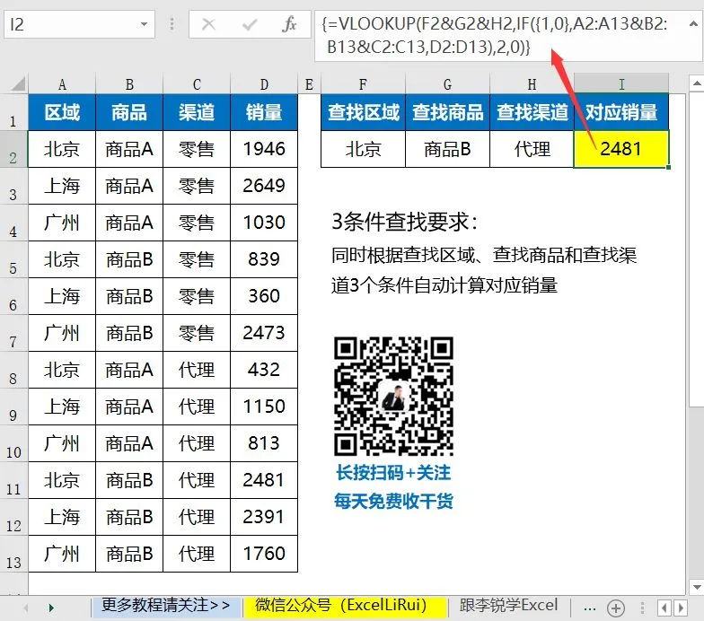Select cell with sales value 839
704x621 pixels.
(264, 259)
